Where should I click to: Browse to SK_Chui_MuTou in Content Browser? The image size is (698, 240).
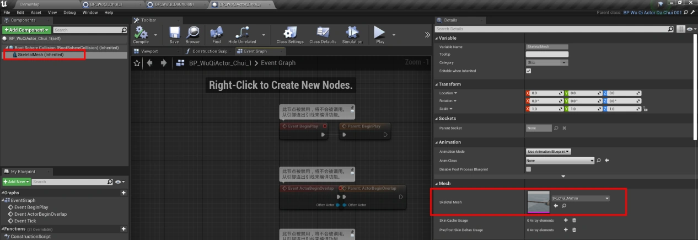click(563, 206)
